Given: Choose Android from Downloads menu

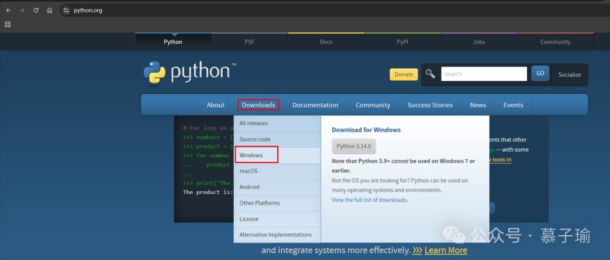Looking at the screenshot, I should (x=277, y=187).
